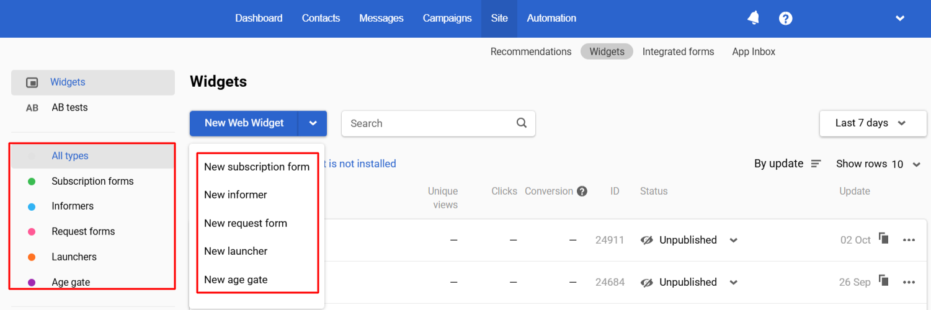Click the unpublished eye icon for 24911
This screenshot has width=931, height=310.
click(647, 240)
